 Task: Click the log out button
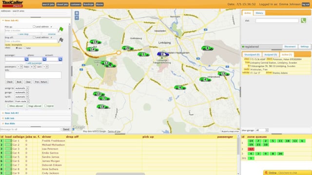(306, 4)
